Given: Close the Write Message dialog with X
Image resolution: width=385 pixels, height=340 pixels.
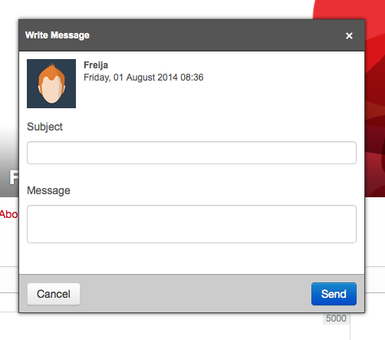Looking at the screenshot, I should coord(349,35).
